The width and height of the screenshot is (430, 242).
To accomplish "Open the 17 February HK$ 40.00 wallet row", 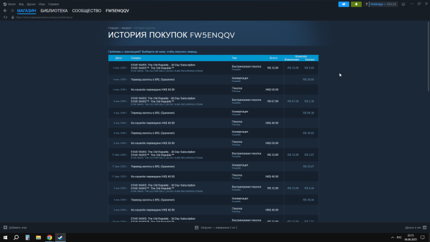I will coord(213,176).
